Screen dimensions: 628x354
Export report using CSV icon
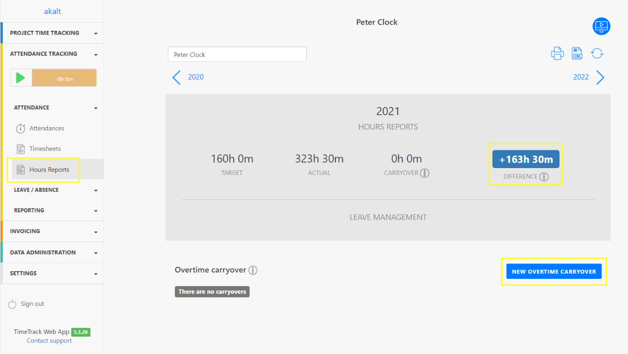577,53
